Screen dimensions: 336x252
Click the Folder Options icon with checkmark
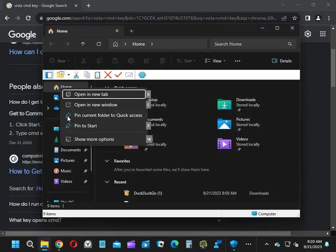(60, 74)
